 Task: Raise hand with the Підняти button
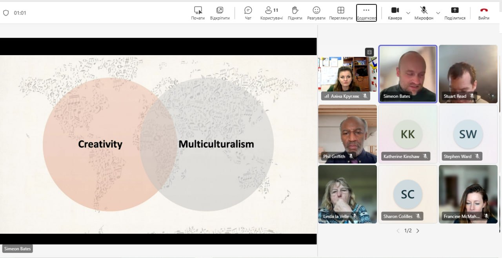click(295, 11)
